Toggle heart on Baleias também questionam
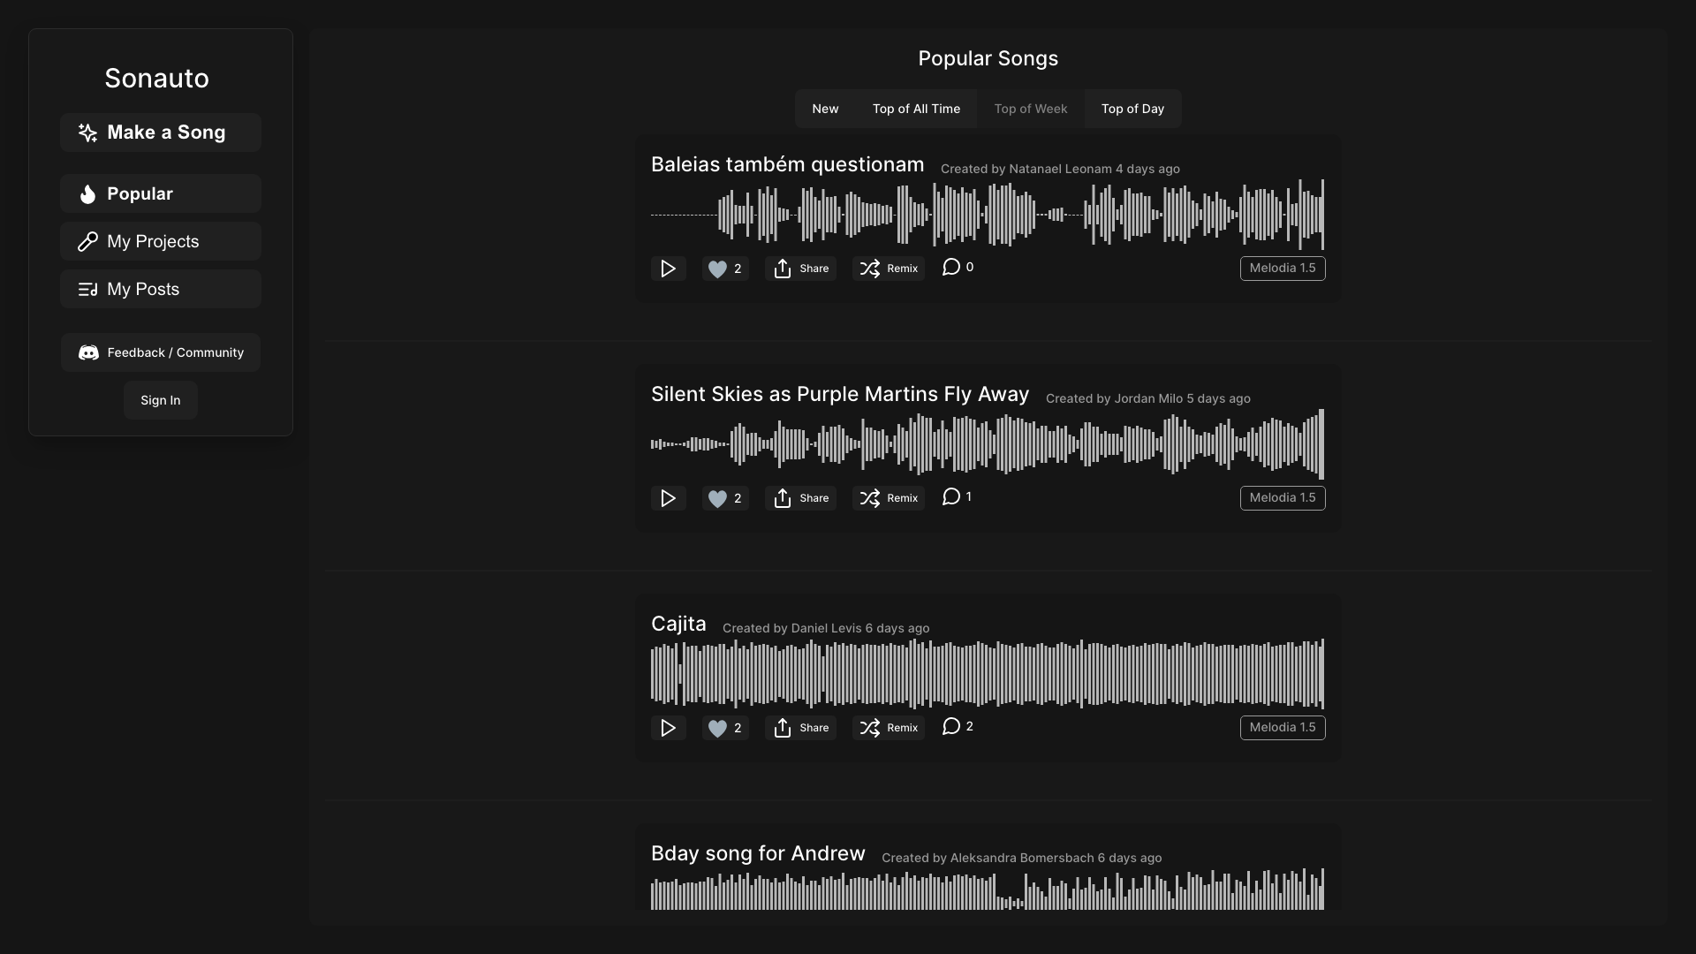This screenshot has height=954, width=1696. tap(725, 269)
